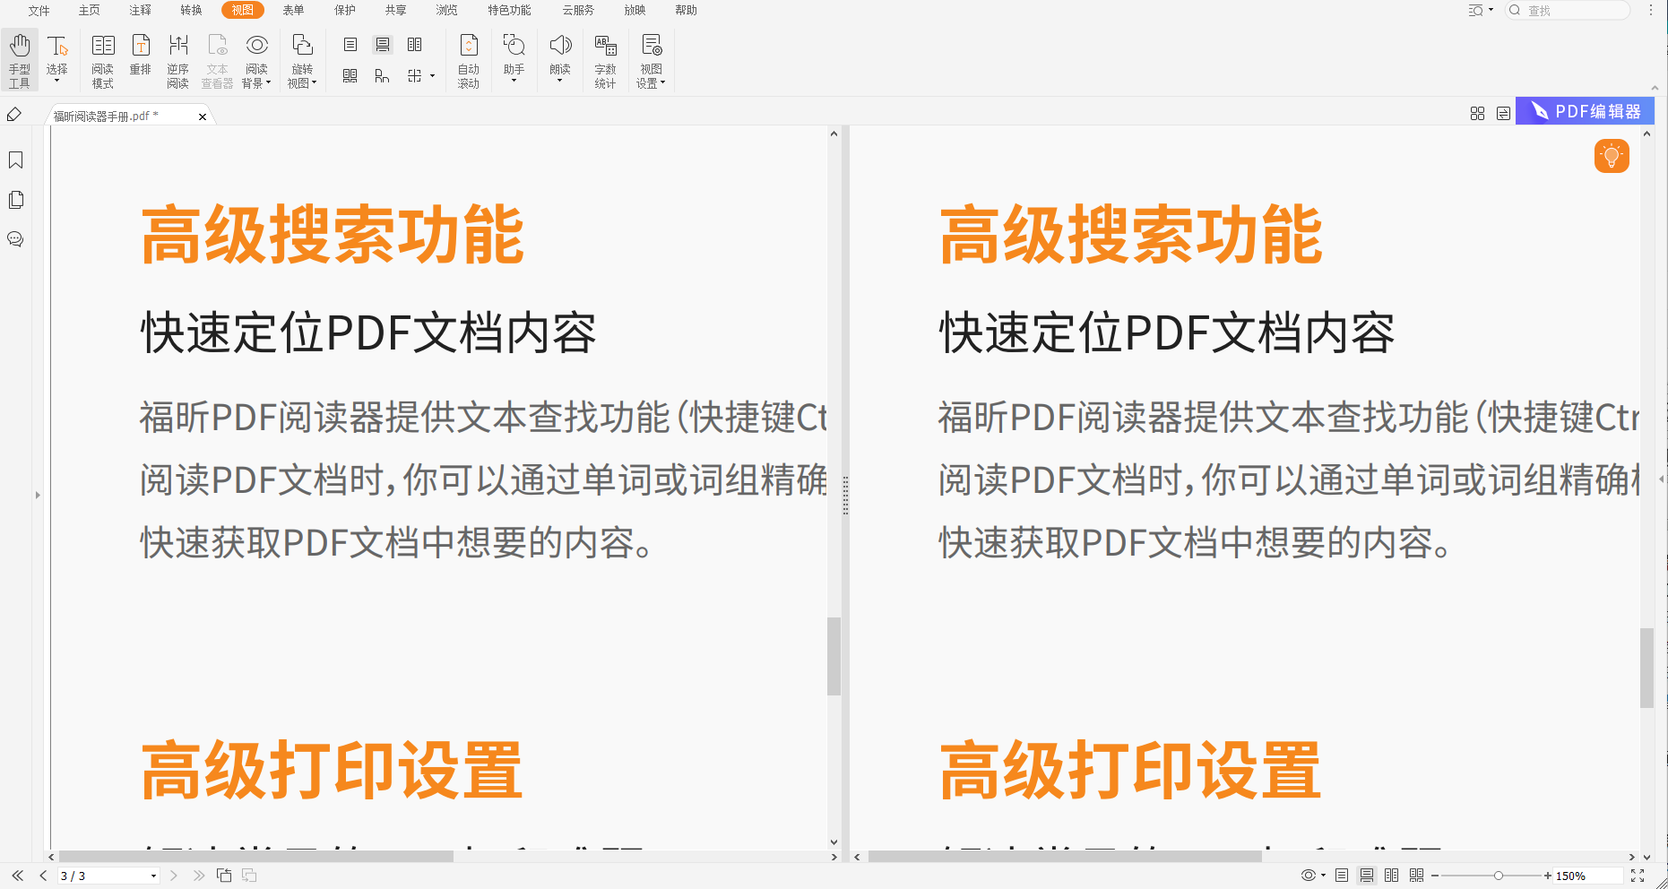Adjust the zoom slider at bottom right
The image size is (1668, 889).
(1497, 876)
